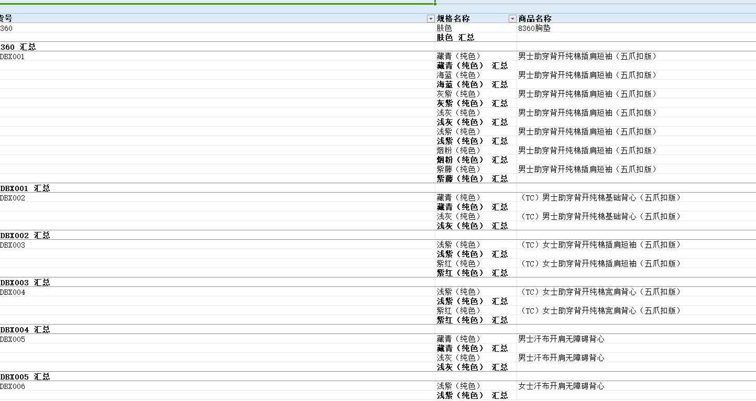756x401 pixels.
Task: Select the DBX002 汇总 subtotal label
Action: point(25,236)
